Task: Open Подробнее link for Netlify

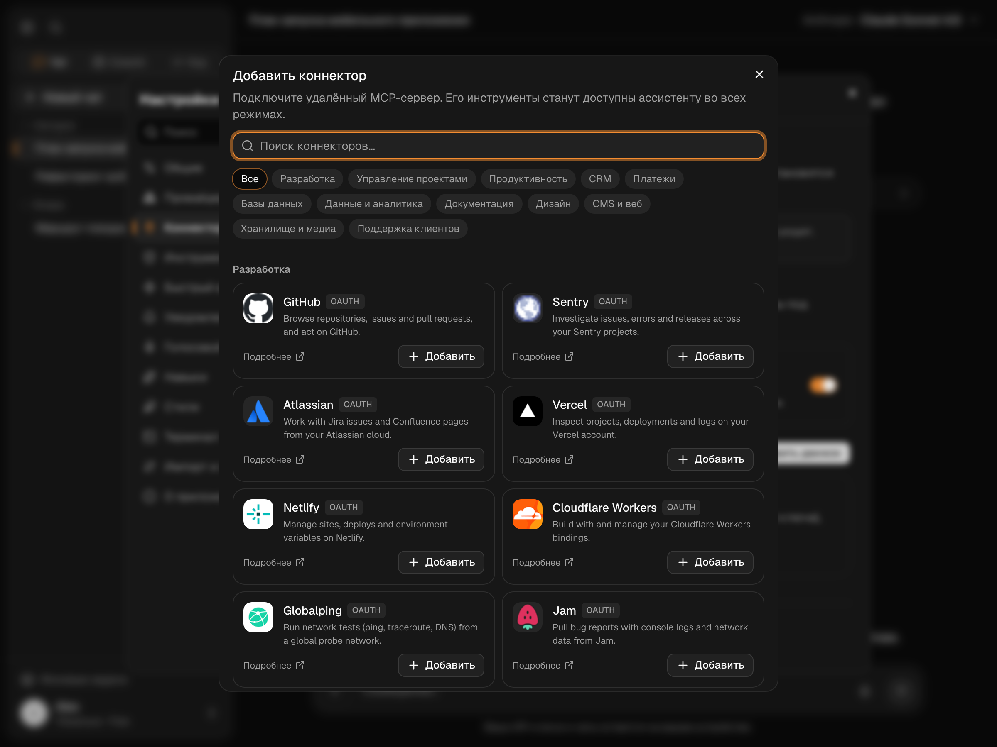Action: coord(274,562)
